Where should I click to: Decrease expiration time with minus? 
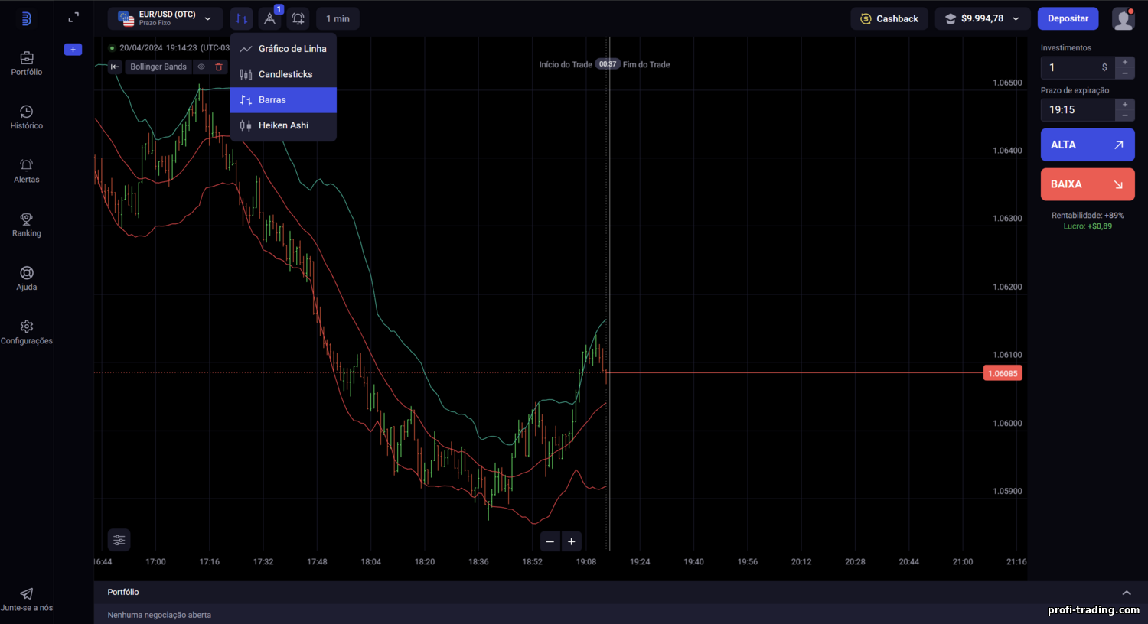coord(1125,115)
